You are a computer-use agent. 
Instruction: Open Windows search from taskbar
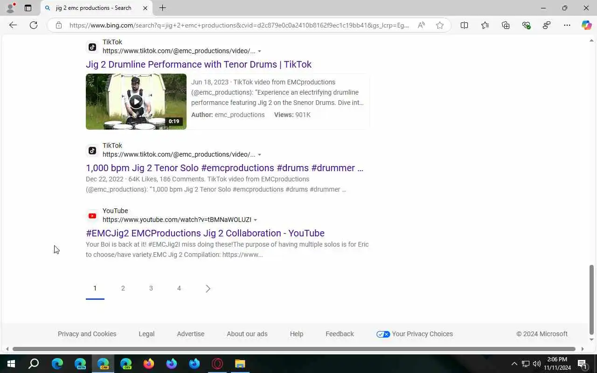[x=34, y=364]
